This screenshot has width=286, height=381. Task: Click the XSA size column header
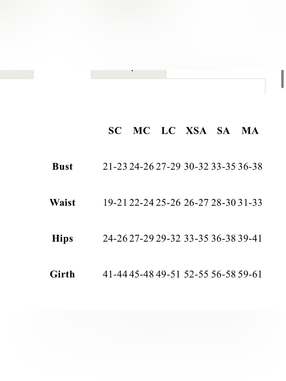[x=196, y=131]
